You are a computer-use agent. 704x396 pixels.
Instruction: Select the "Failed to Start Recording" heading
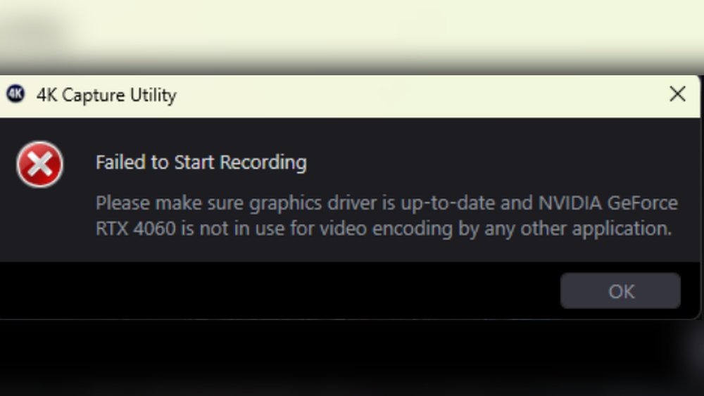201,162
